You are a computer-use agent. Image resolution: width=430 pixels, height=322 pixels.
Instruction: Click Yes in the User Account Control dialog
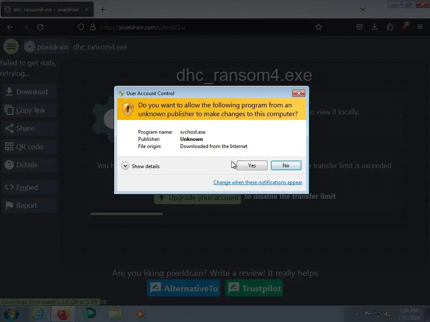(x=252, y=165)
